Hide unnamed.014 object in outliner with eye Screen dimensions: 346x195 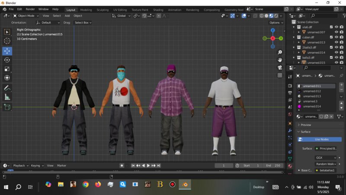point(336,52)
